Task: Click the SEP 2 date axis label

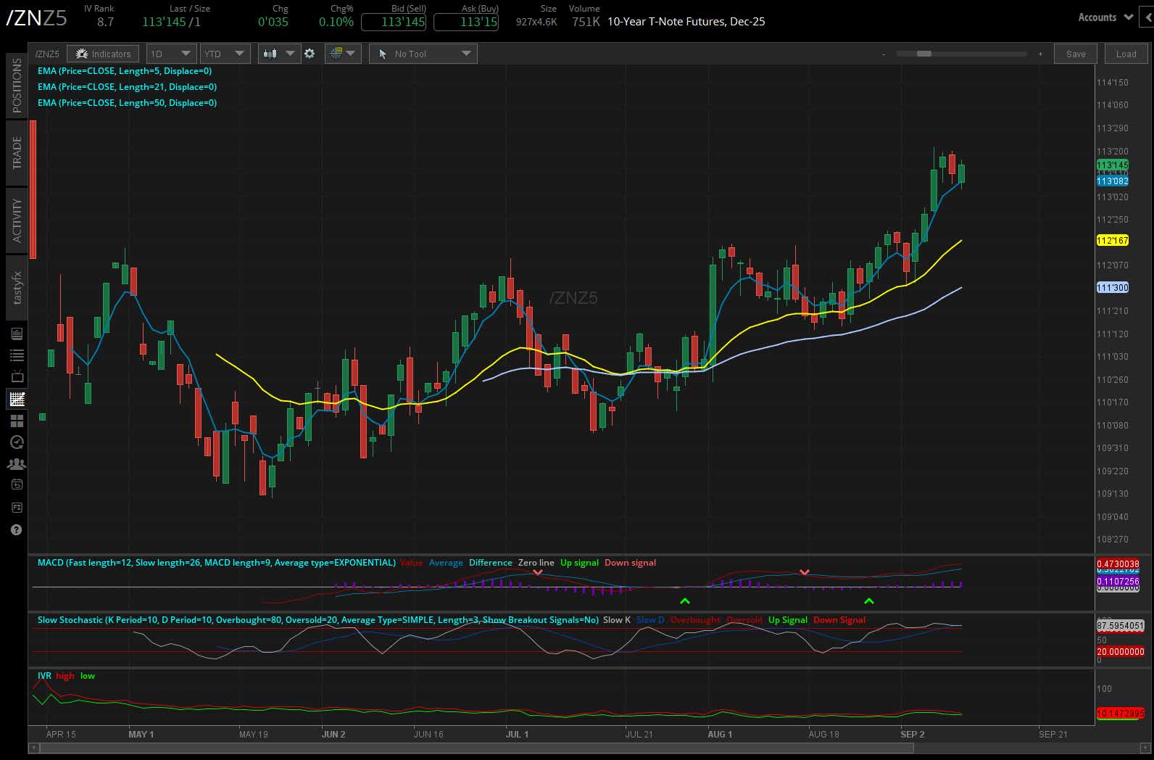Action: click(x=912, y=735)
